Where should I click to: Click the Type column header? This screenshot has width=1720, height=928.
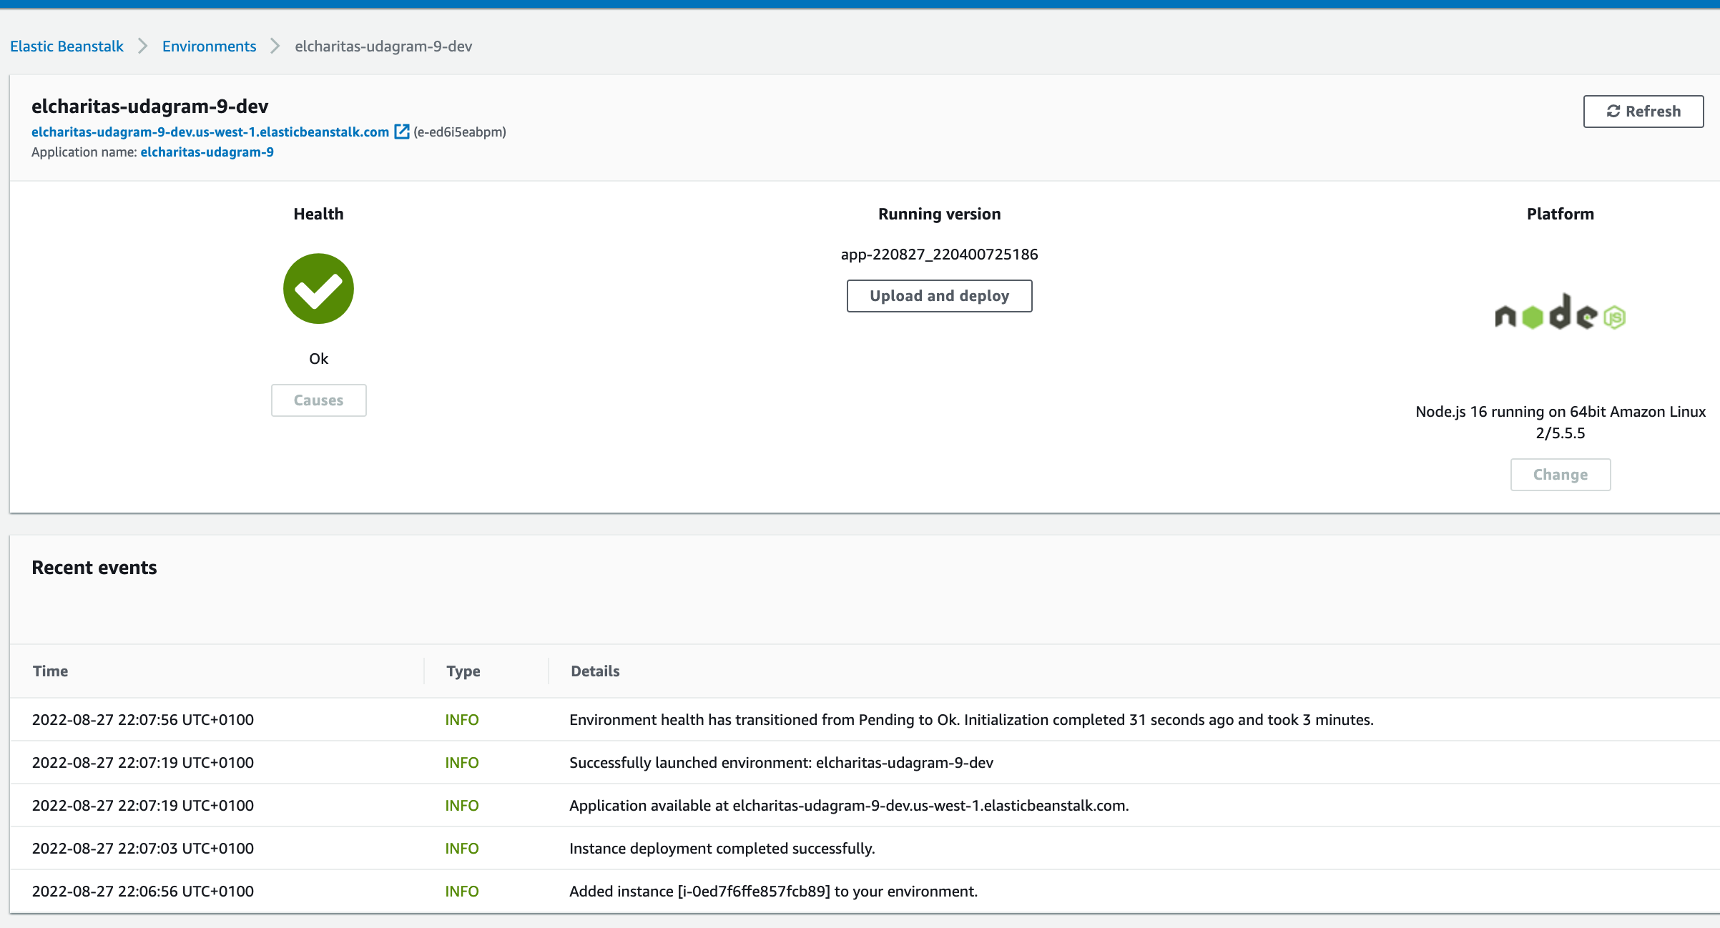(463, 671)
